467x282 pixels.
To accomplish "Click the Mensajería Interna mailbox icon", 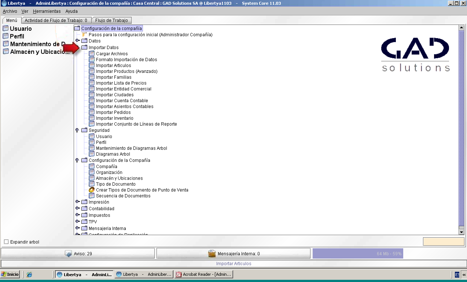I will pos(212,253).
